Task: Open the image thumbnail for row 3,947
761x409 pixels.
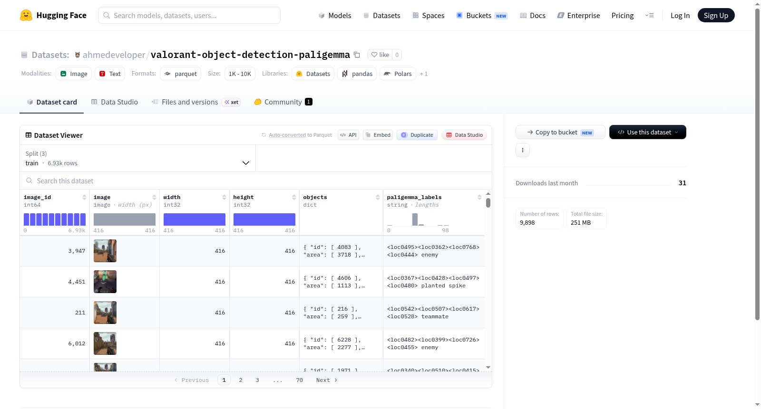Action: [105, 251]
